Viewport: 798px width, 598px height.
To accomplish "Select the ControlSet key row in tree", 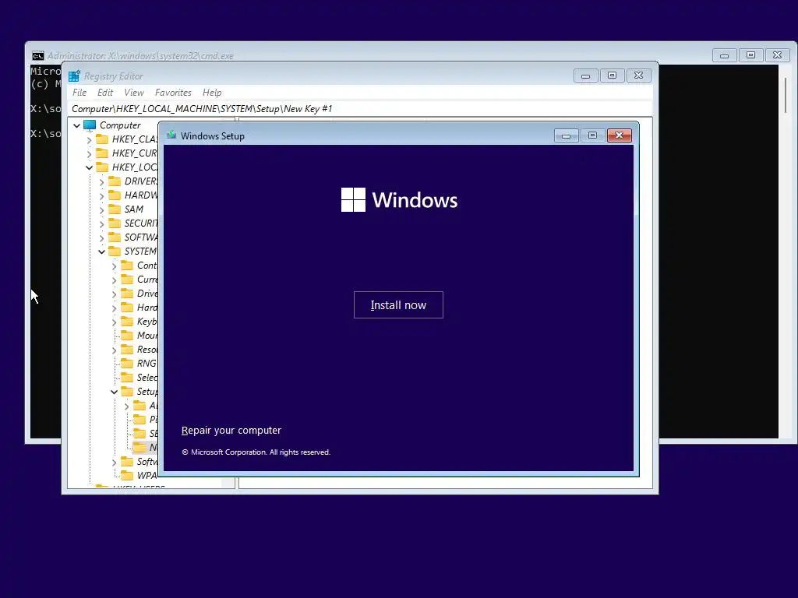I will [139, 266].
